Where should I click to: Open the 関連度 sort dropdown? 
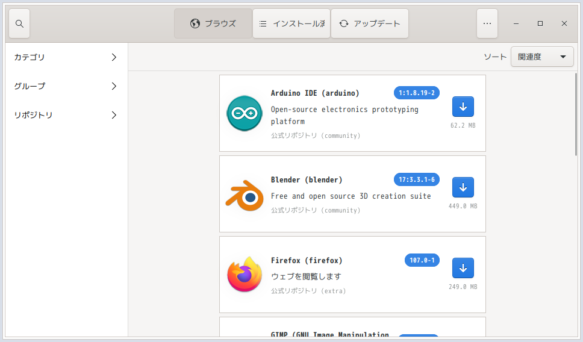[542, 57]
